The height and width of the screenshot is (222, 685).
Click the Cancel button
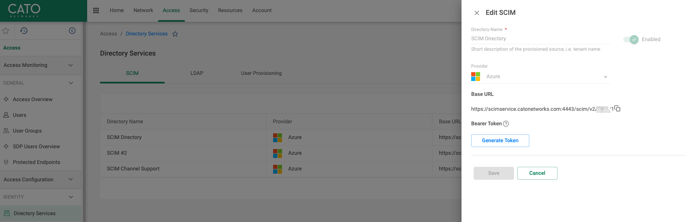click(x=537, y=173)
